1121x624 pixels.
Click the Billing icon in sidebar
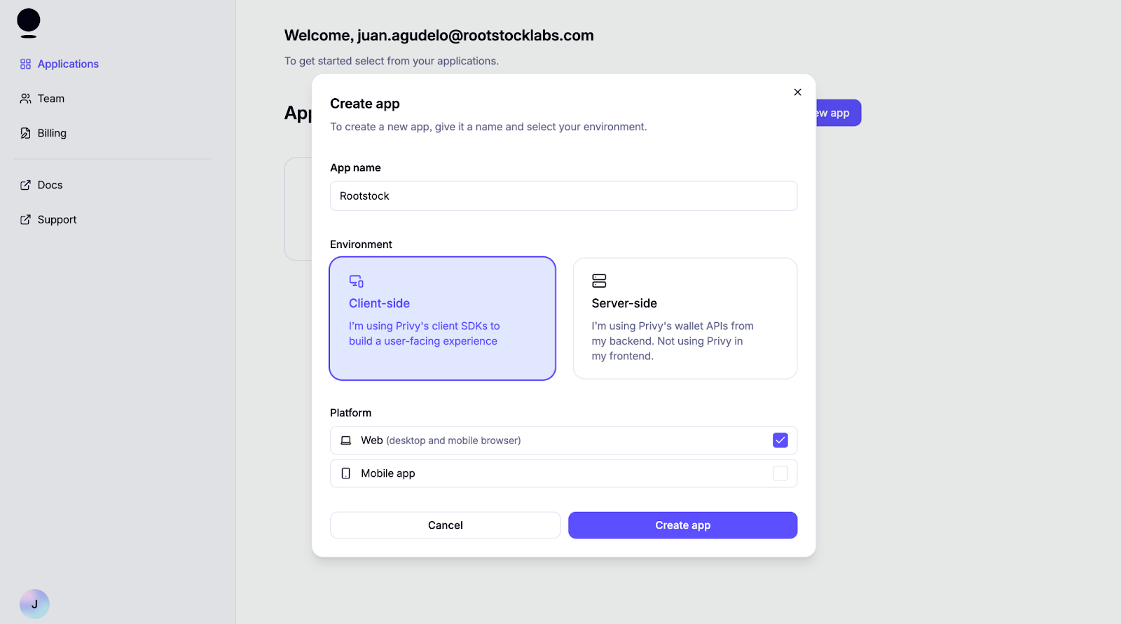point(25,132)
